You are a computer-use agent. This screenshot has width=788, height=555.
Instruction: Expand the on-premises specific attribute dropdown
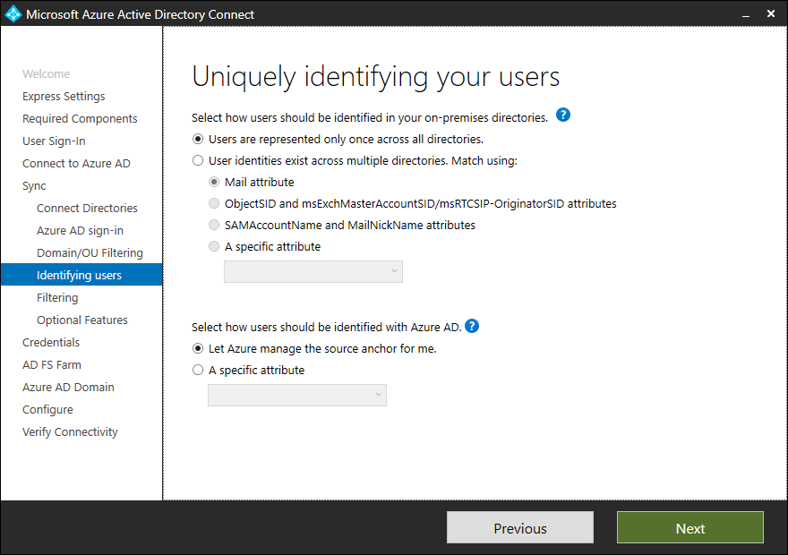coord(313,271)
